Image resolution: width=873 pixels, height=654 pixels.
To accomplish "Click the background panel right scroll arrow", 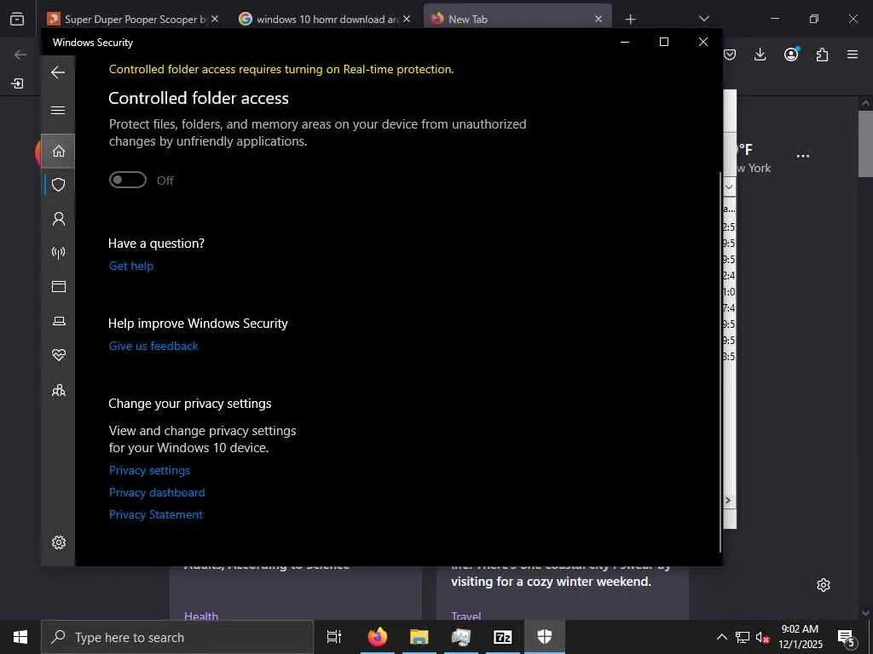I will (728, 500).
